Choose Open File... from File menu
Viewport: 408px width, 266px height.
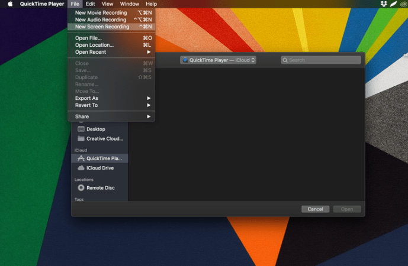coord(111,38)
